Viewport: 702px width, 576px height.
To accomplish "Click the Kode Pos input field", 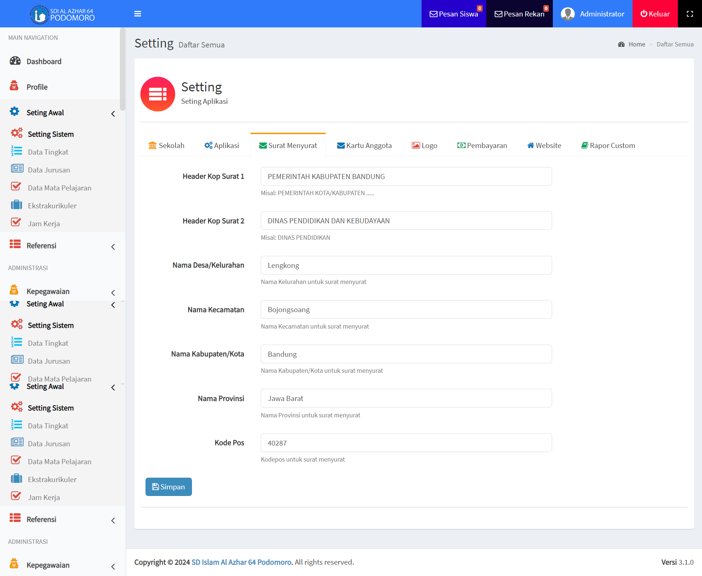I will click(406, 443).
